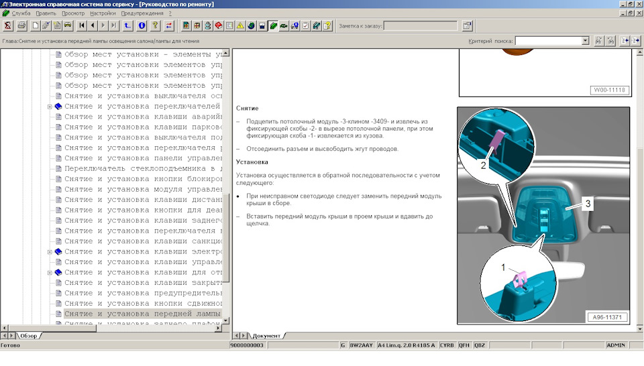Click the Заметка к заказу input field
Image resolution: width=644 pixels, height=366 pixels.
pyautogui.click(x=420, y=26)
